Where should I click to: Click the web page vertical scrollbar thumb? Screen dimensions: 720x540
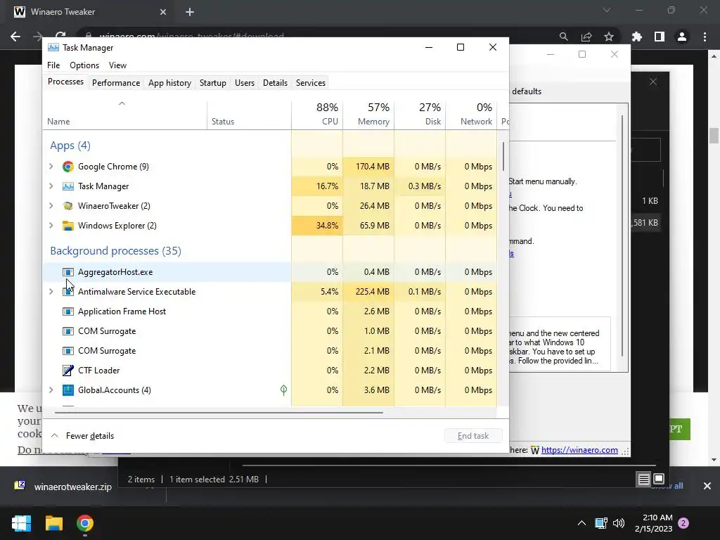714,136
